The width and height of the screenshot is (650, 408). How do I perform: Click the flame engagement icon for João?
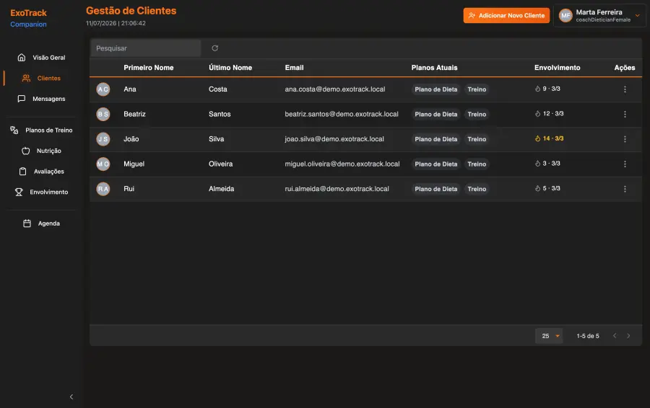coord(537,138)
